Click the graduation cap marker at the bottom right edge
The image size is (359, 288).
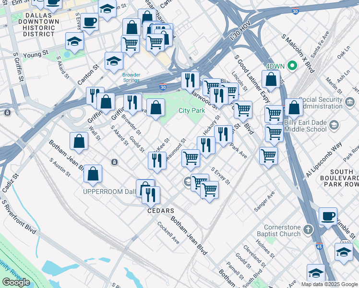coord(316,274)
